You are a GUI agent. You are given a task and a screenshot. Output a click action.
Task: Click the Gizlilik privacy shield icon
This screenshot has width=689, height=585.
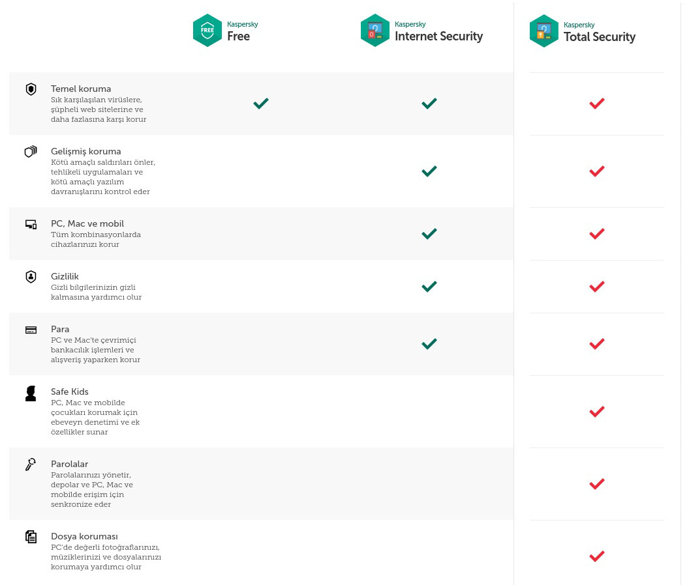coord(31,277)
